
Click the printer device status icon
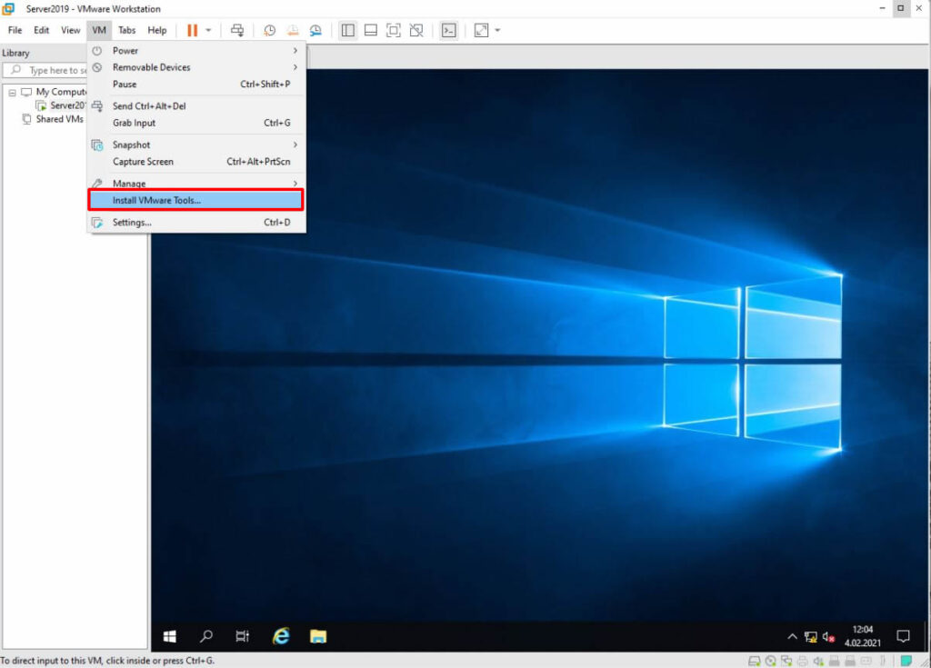(x=802, y=661)
